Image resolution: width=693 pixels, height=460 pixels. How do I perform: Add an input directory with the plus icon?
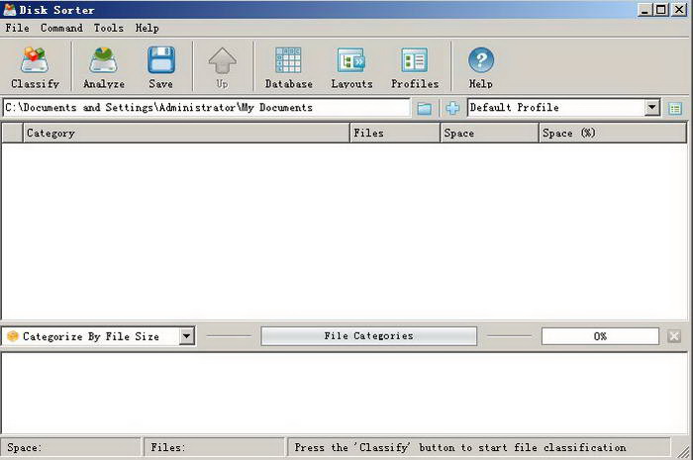pos(452,108)
